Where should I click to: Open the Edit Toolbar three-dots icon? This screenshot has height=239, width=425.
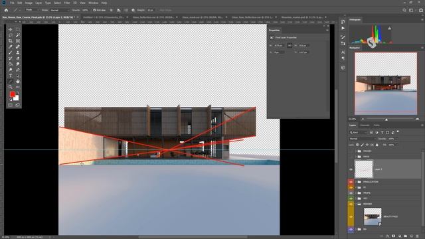coord(18,87)
